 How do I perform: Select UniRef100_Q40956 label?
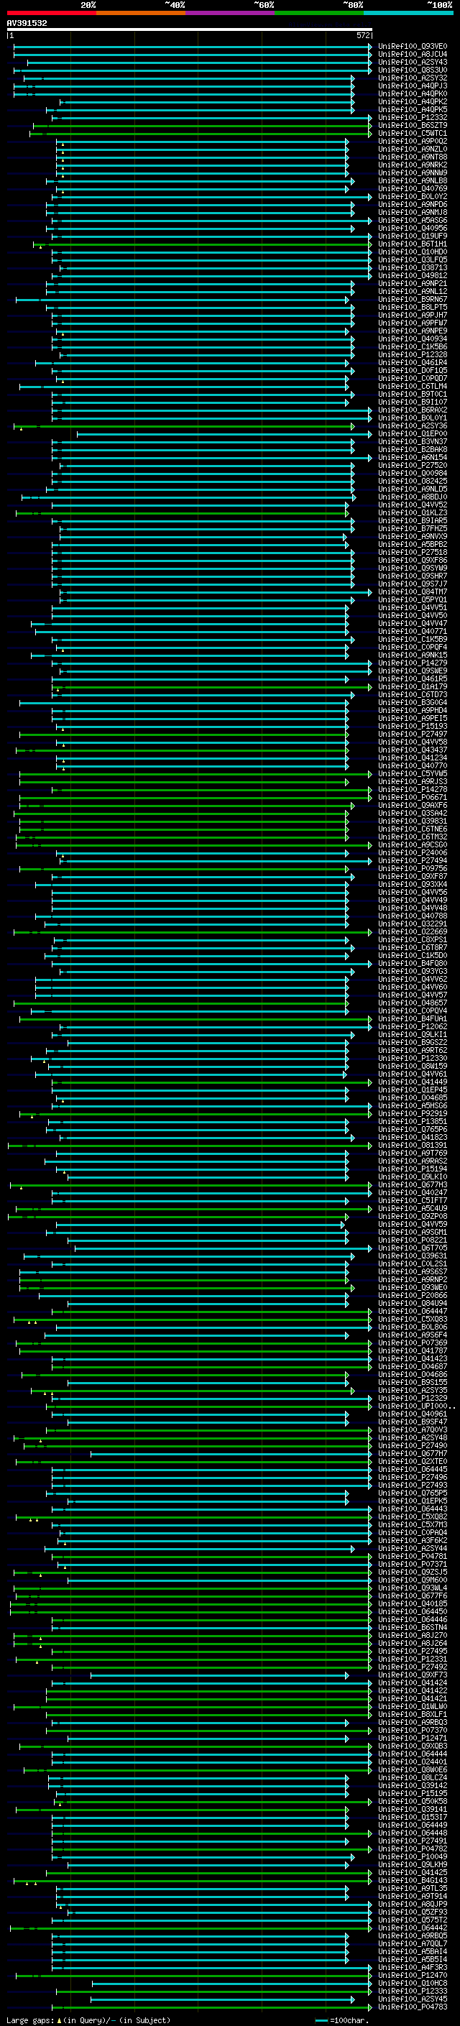pyautogui.click(x=413, y=228)
